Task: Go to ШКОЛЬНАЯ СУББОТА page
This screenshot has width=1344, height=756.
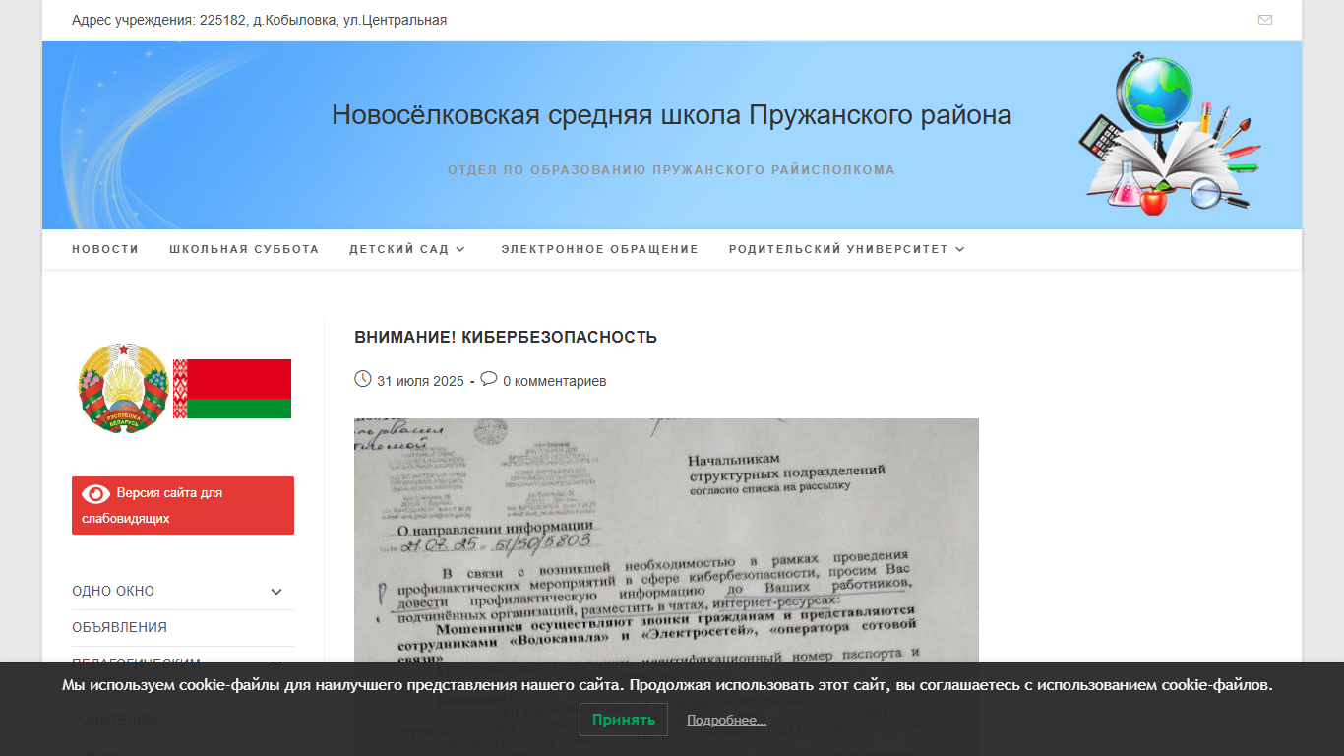Action: click(x=244, y=249)
